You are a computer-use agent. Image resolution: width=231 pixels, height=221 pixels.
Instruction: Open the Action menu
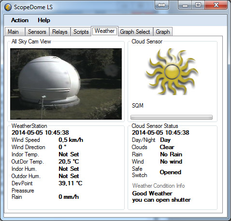point(20,20)
